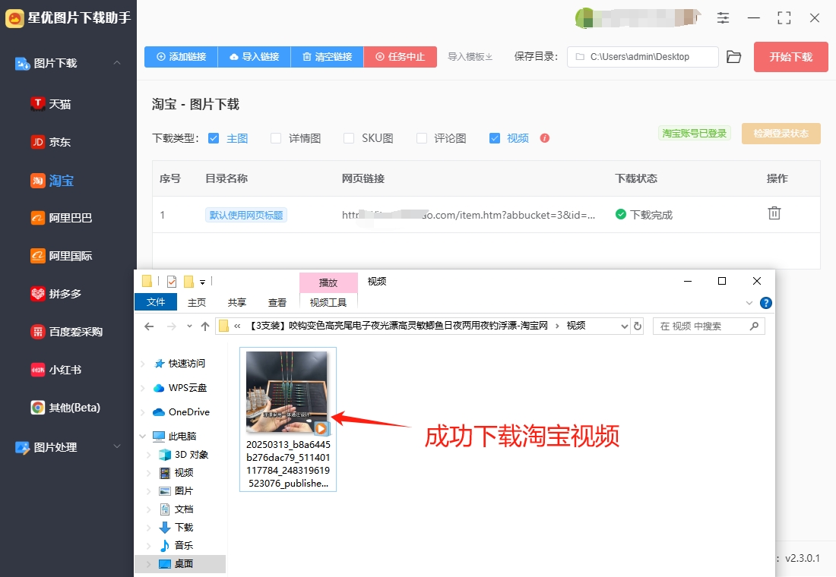Viewport: 836px width, 577px height.
Task: Expand the Explorer ribbon chevron
Action: [x=749, y=303]
